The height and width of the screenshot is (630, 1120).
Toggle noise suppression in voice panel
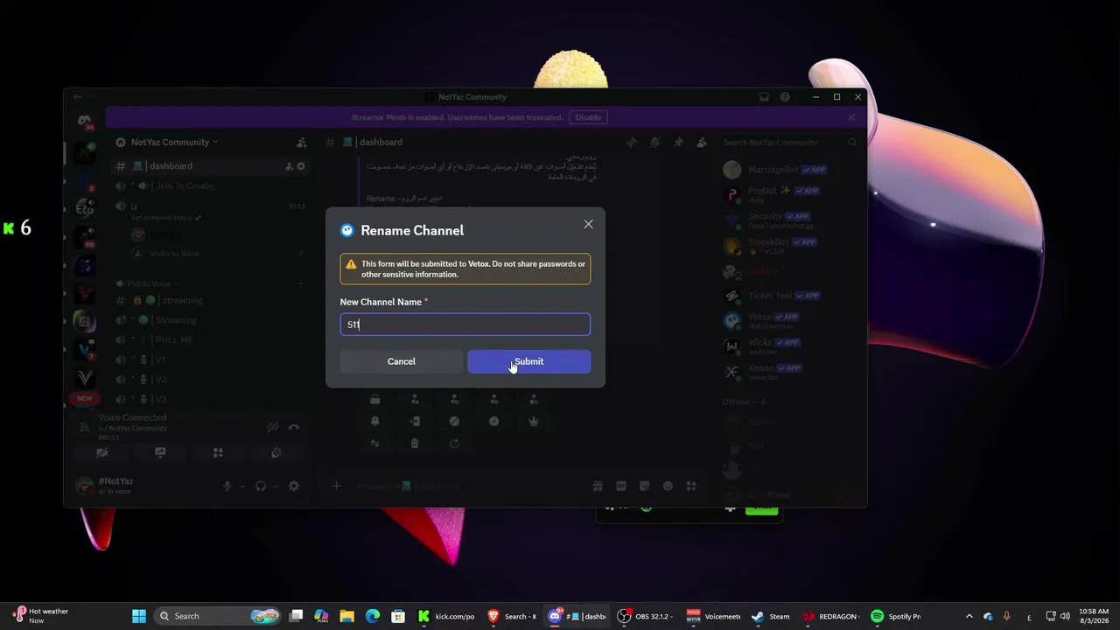(x=273, y=427)
